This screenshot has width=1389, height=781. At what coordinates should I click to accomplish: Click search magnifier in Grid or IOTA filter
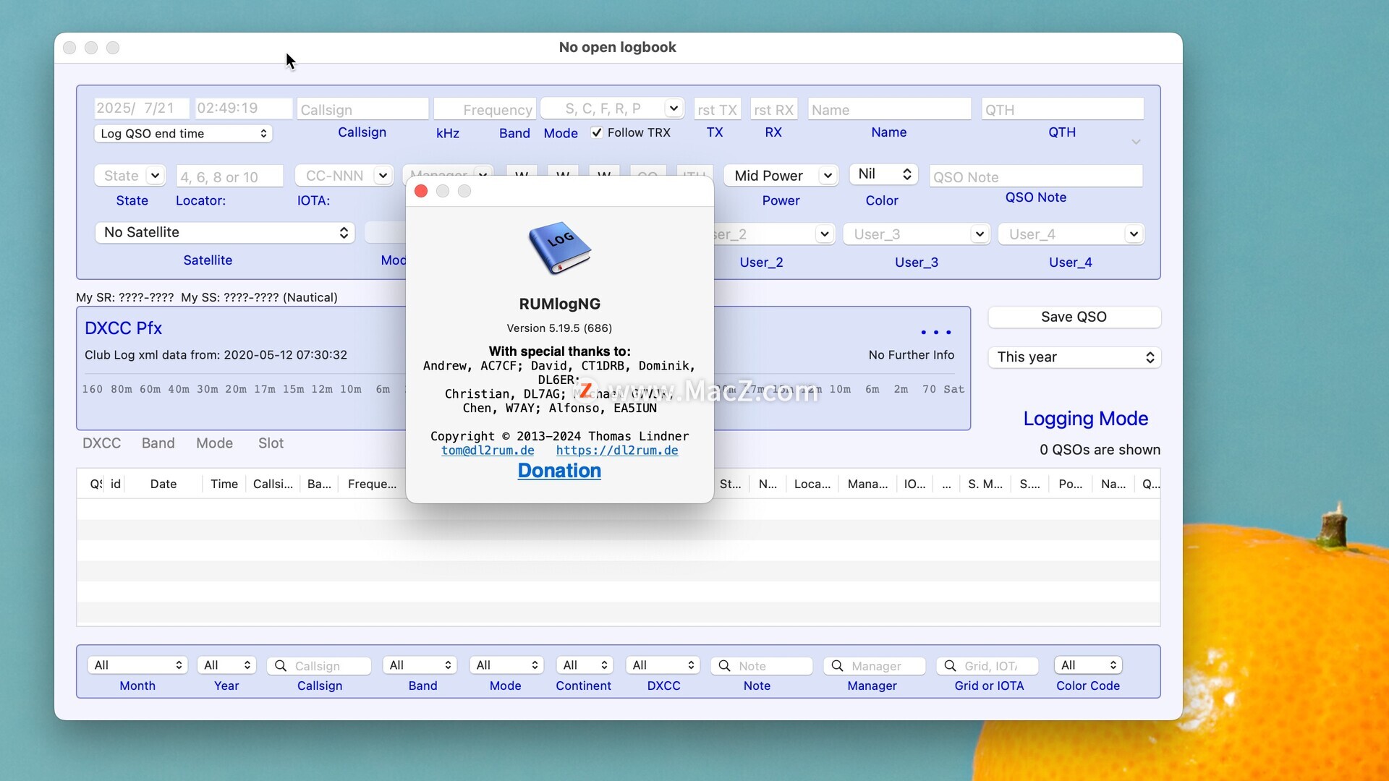click(950, 666)
